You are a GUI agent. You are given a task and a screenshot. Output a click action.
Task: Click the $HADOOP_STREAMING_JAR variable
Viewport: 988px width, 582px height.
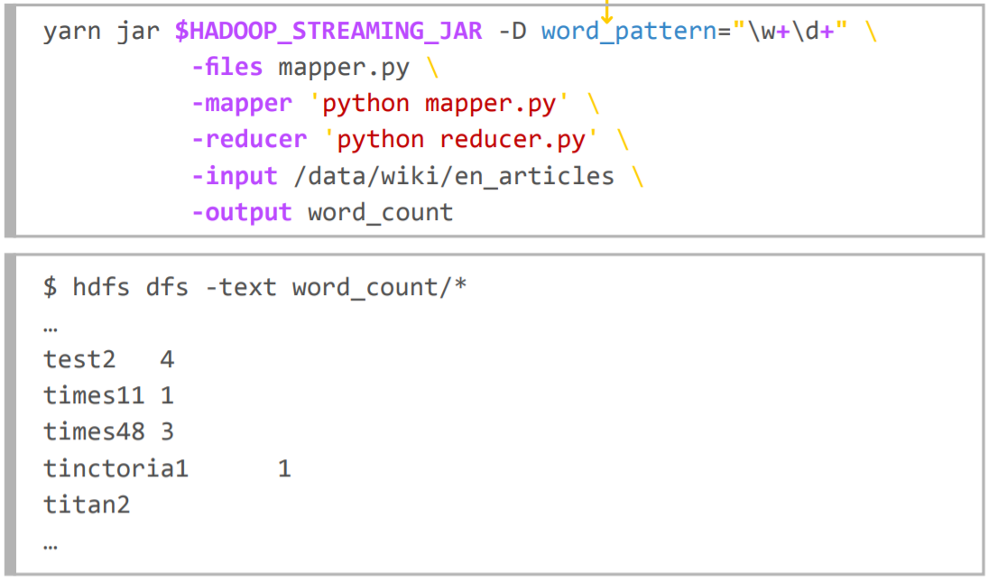pos(328,32)
